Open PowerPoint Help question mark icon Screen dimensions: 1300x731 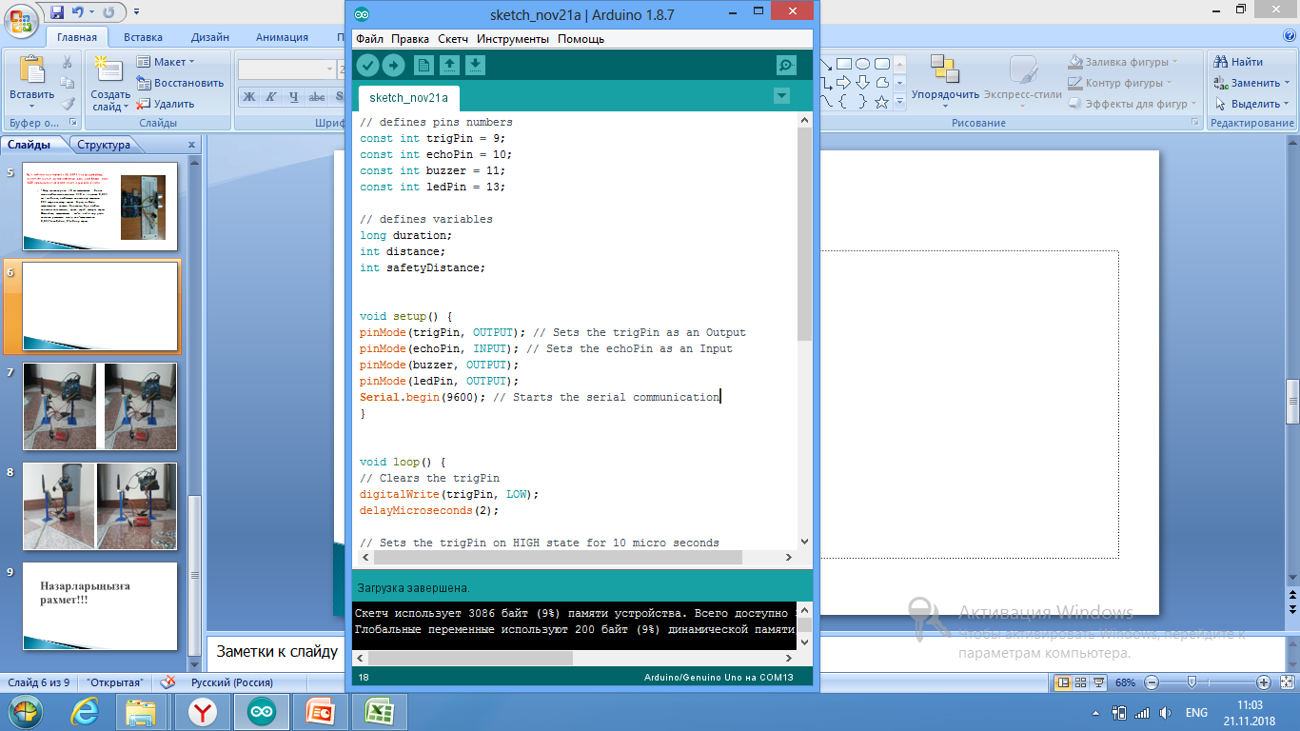click(x=1290, y=36)
